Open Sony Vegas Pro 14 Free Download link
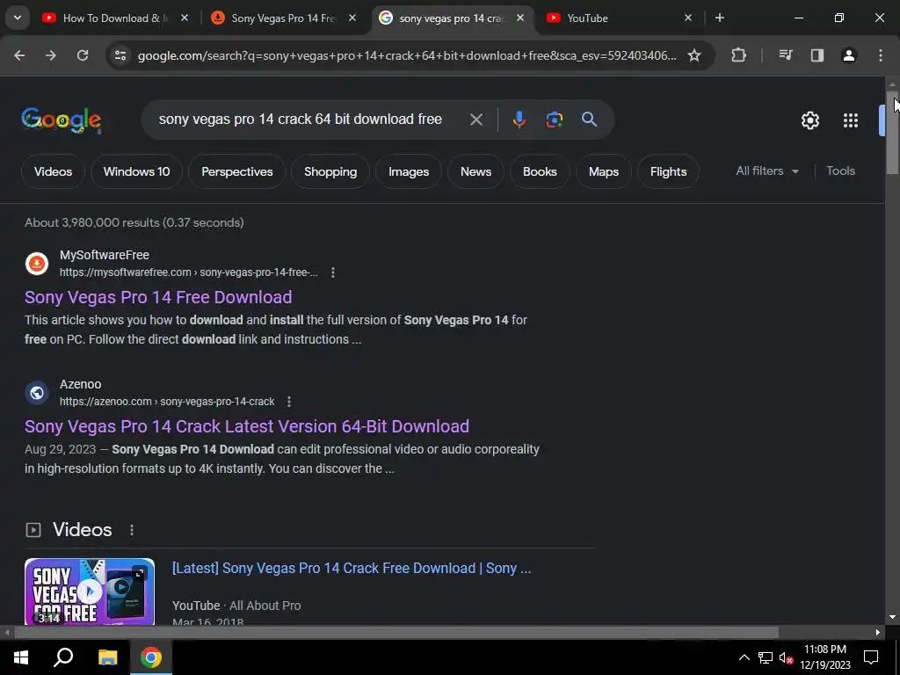The height and width of the screenshot is (675, 900). (x=158, y=297)
